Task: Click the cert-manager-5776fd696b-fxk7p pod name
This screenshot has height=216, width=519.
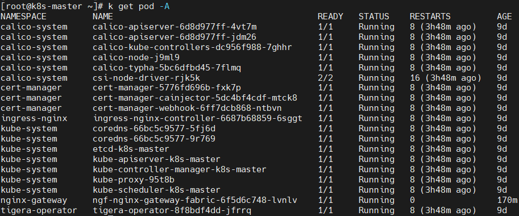Action: coord(167,88)
